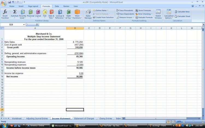205x128 pixels.
Task: Click the Financial functions icon
Action: point(30,14)
